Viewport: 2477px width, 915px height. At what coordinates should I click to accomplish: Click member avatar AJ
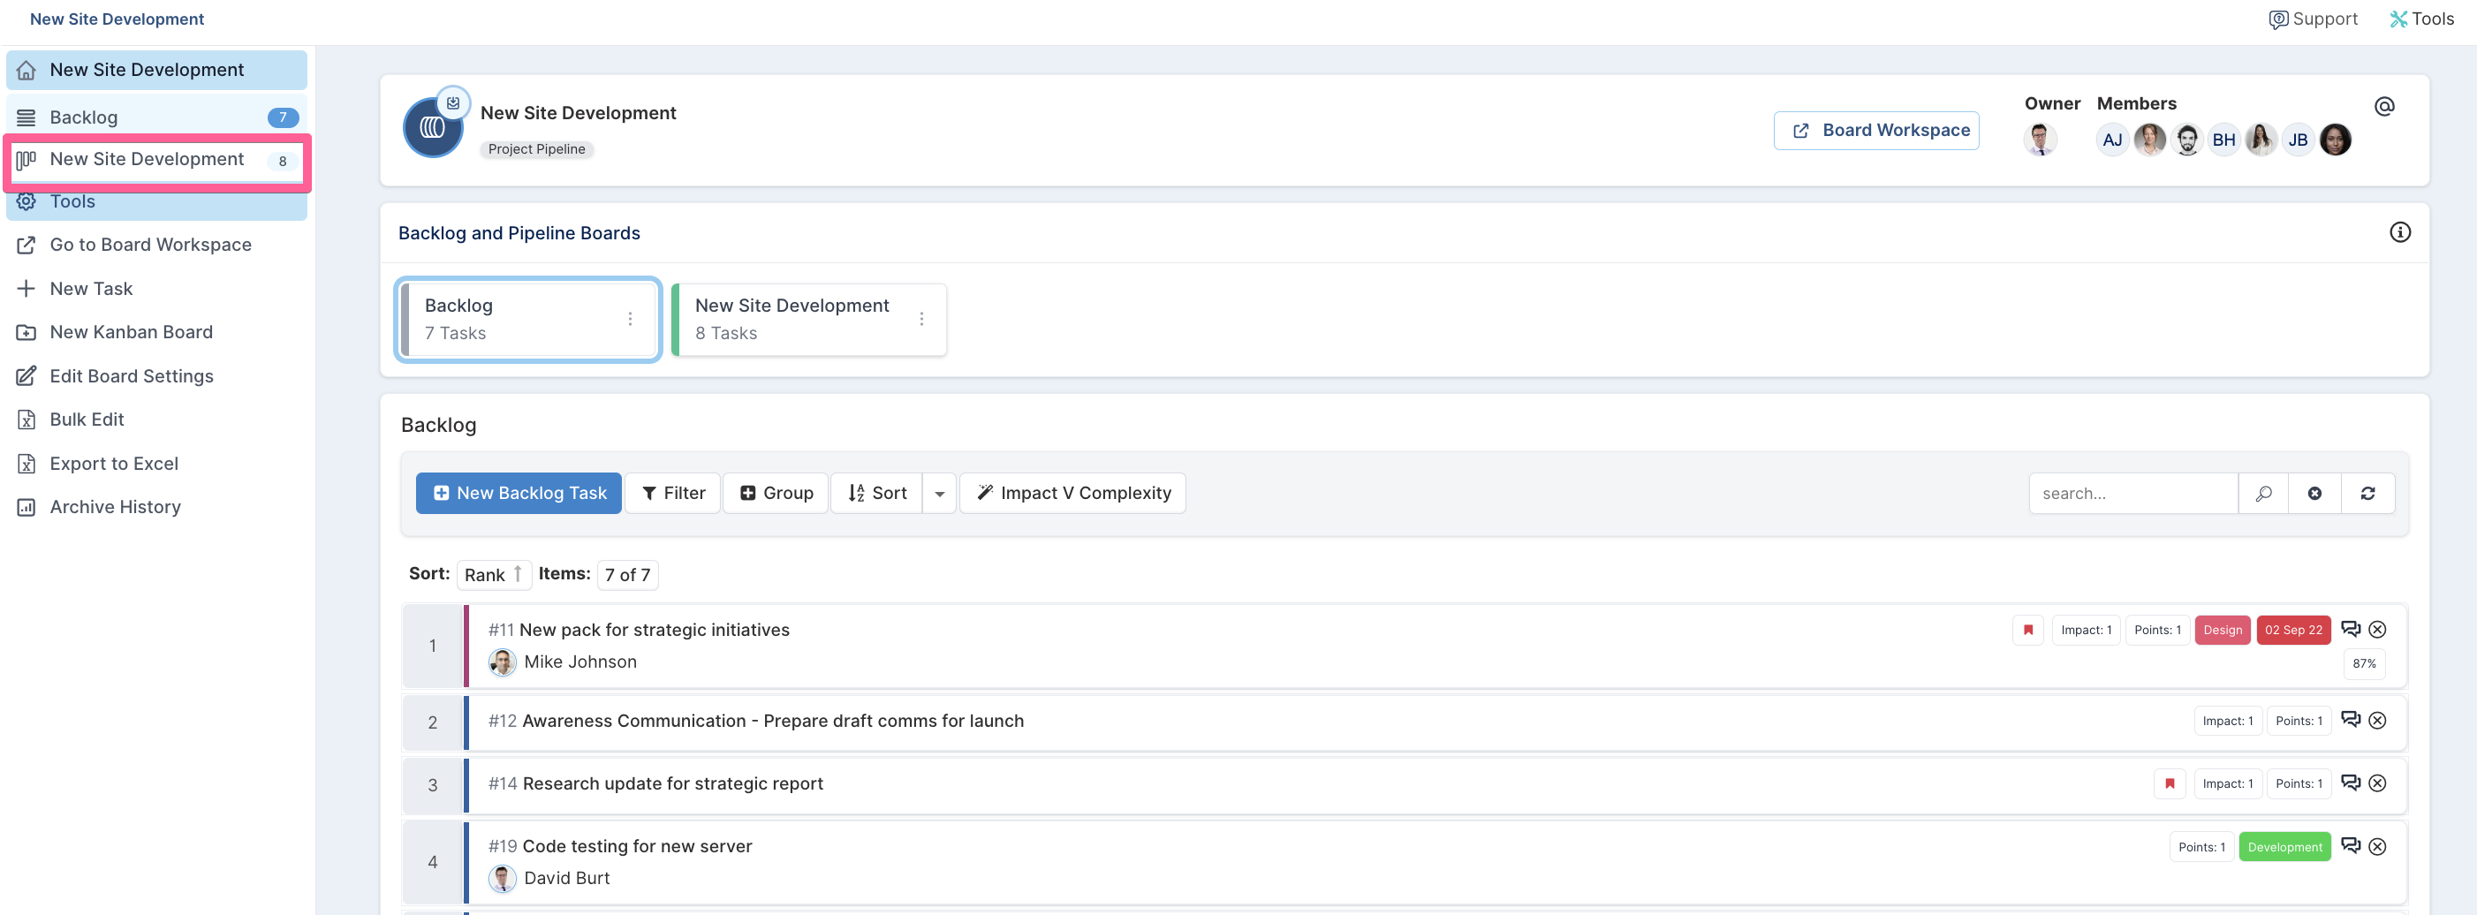point(2111,140)
